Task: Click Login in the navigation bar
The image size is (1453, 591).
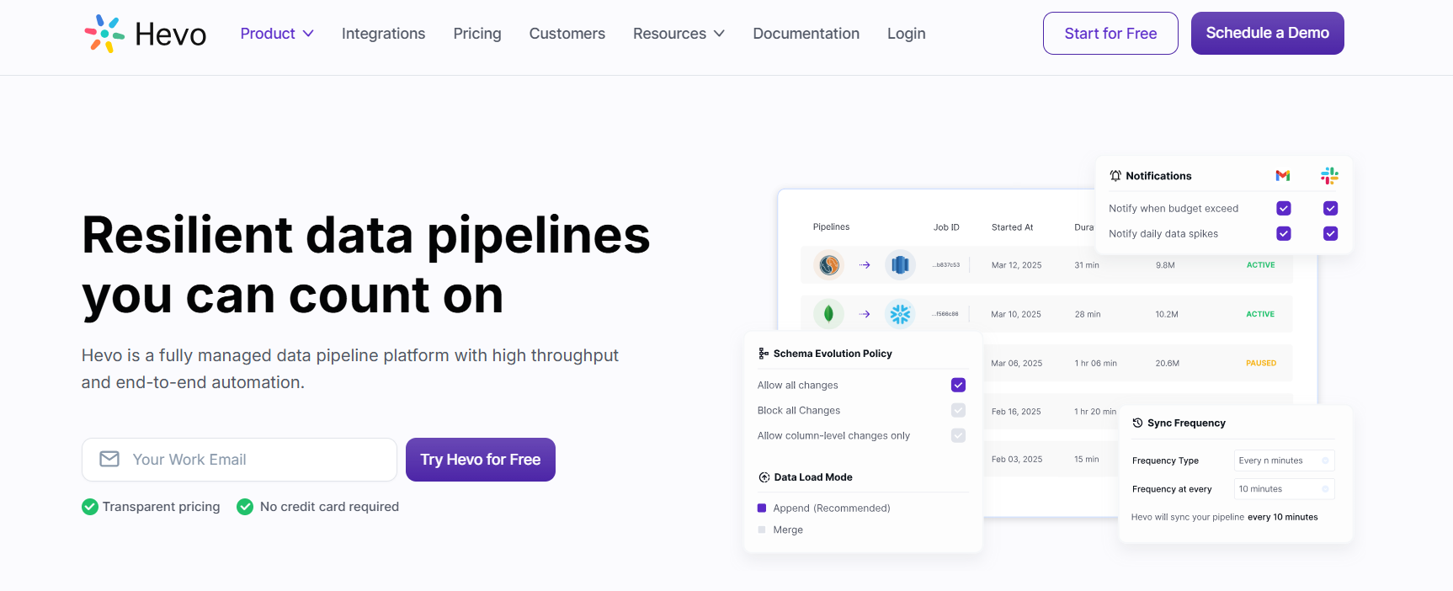Action: coord(907,34)
